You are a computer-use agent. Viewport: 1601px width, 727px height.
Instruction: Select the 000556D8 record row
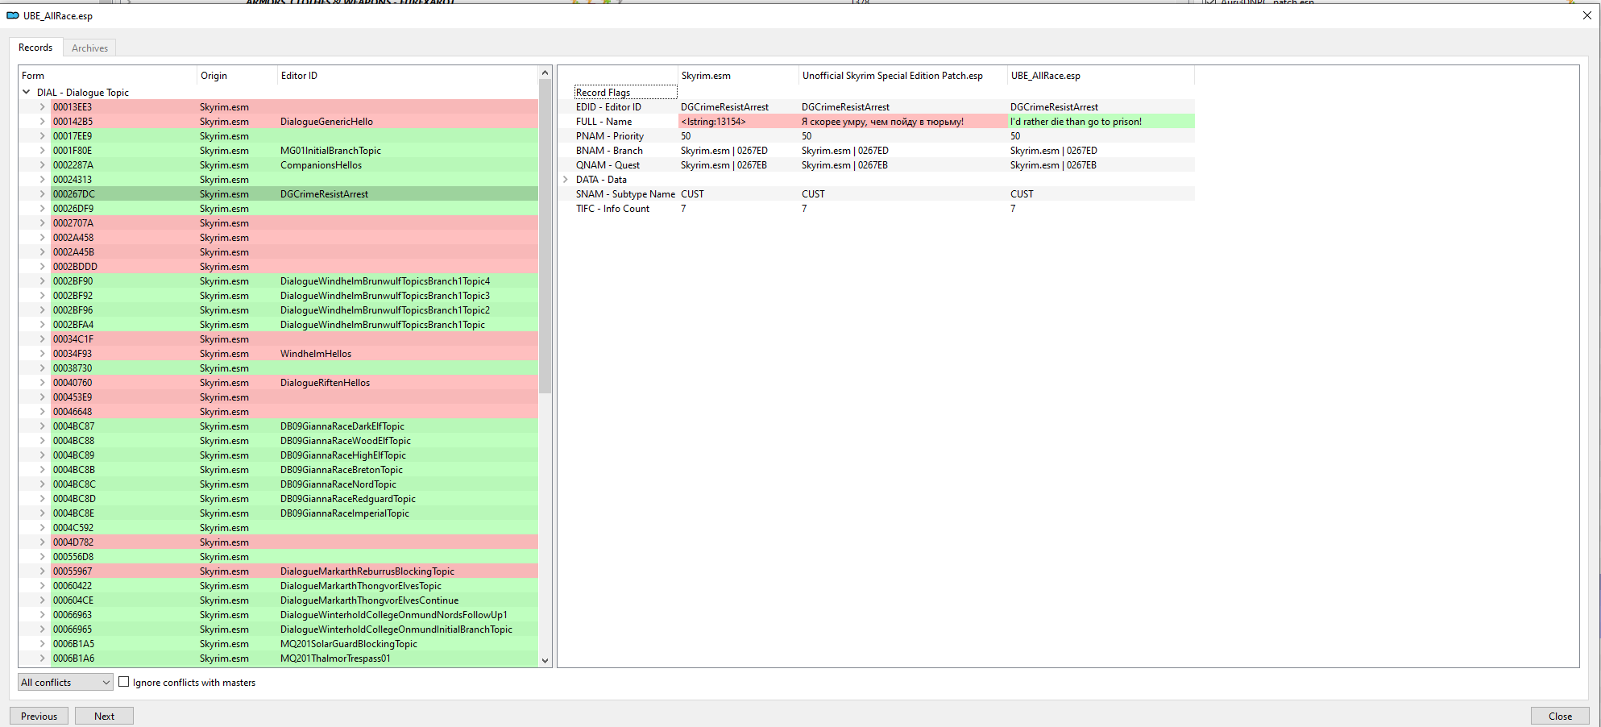pos(294,557)
